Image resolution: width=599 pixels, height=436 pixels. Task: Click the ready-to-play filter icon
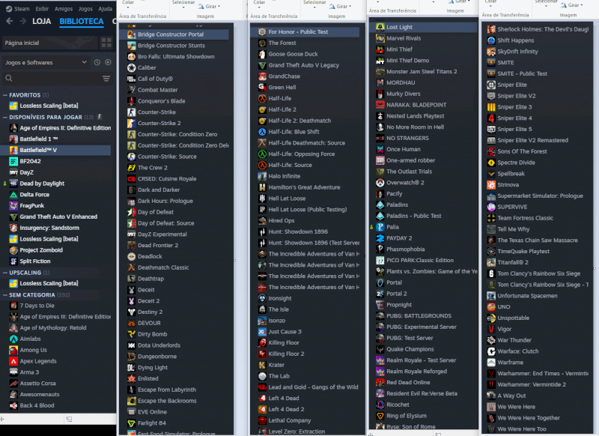(x=108, y=62)
